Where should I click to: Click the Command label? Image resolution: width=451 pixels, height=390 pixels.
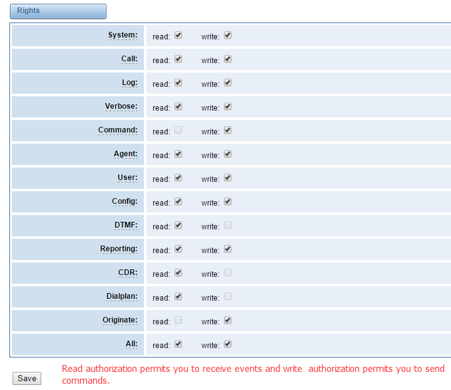(118, 130)
